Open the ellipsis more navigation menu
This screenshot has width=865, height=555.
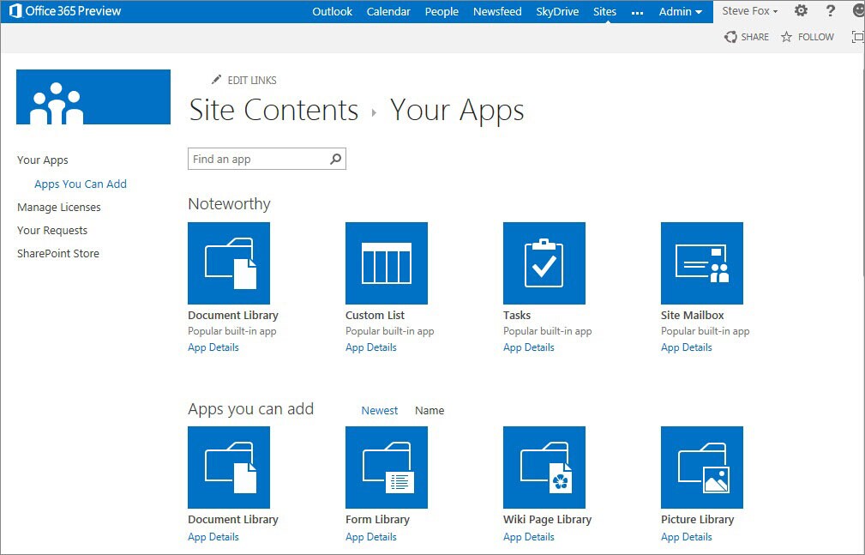pyautogui.click(x=637, y=12)
